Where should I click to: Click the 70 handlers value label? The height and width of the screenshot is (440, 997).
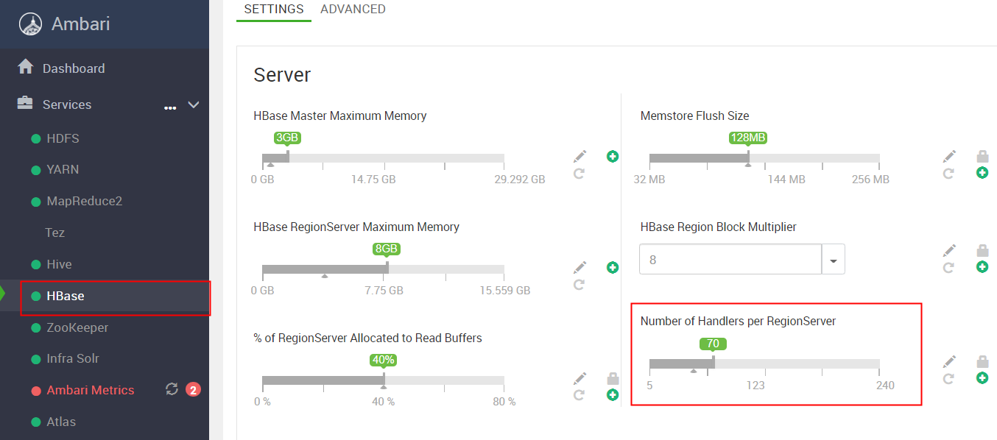coord(713,344)
